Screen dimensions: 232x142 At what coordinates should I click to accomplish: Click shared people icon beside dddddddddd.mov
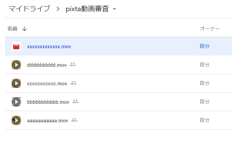(x=73, y=64)
